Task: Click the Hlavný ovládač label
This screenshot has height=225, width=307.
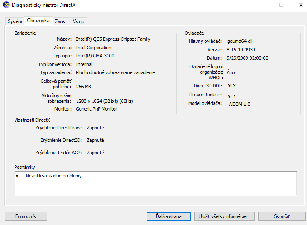Action: coord(205,41)
